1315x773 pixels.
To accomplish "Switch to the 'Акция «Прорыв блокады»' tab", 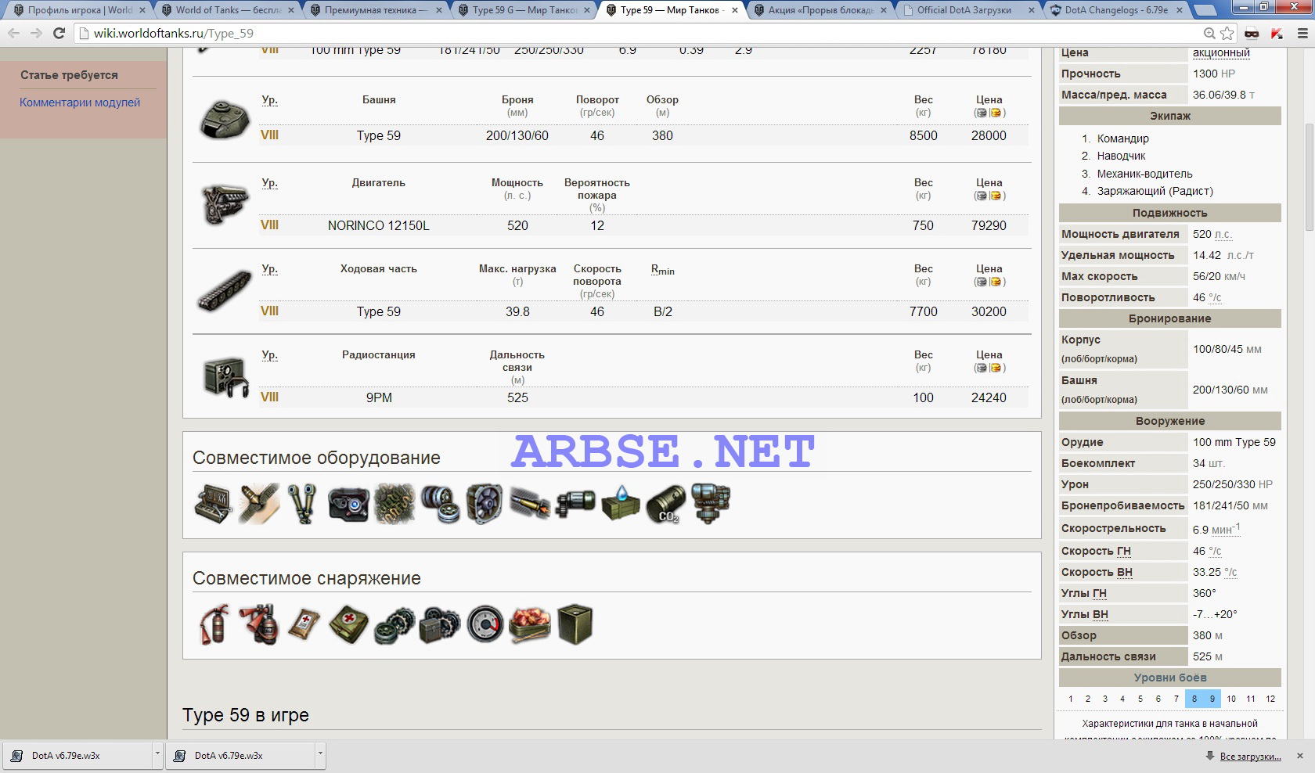I will (x=820, y=10).
